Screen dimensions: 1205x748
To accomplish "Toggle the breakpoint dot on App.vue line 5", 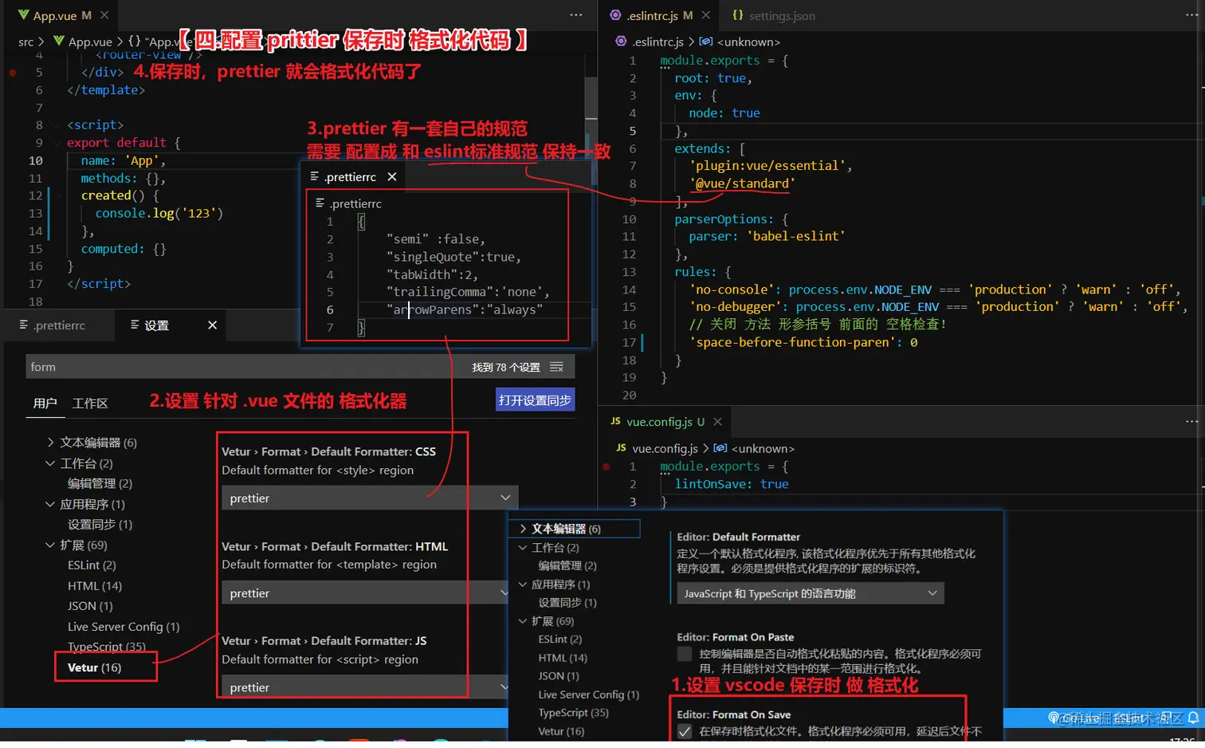I will click(x=13, y=73).
